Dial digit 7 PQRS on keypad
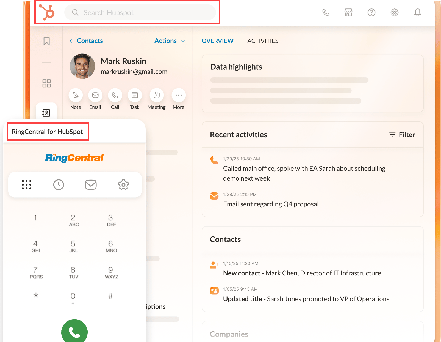This screenshot has height=342, width=441. (36, 273)
